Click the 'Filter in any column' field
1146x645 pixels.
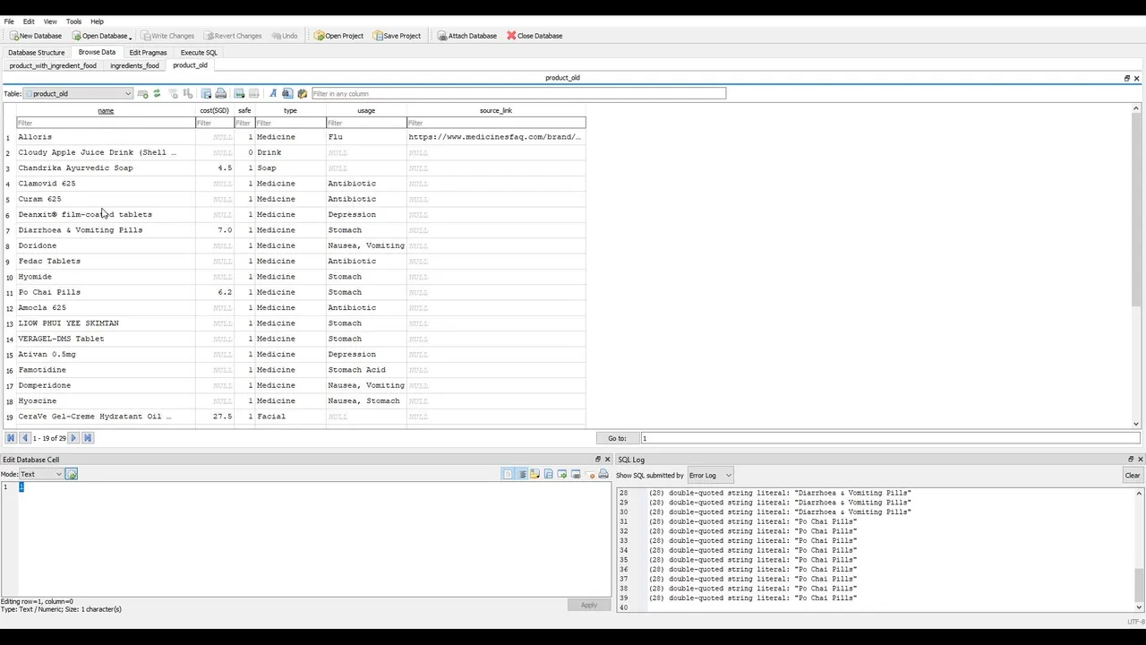[x=518, y=93]
